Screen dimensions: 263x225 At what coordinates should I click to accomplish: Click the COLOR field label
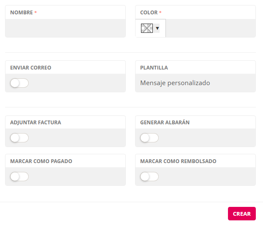(x=149, y=13)
